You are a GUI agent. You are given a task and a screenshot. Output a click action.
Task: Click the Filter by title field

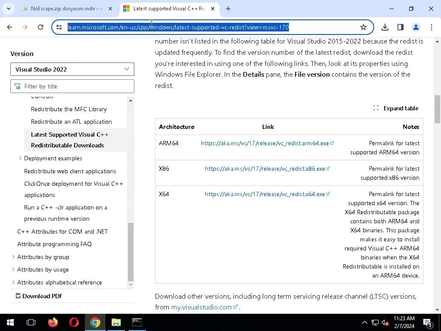(x=72, y=86)
